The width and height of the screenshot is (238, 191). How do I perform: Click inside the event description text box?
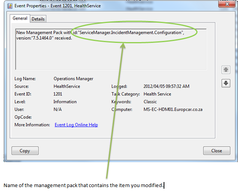[x=109, y=55]
